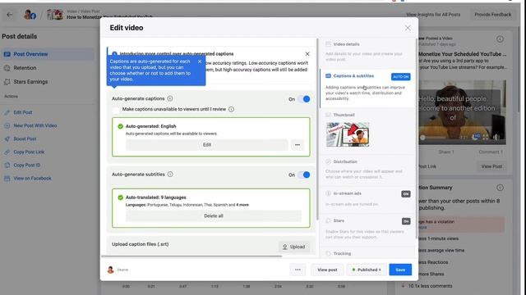
Task: Open View Insights for All Posts
Action: tap(433, 15)
